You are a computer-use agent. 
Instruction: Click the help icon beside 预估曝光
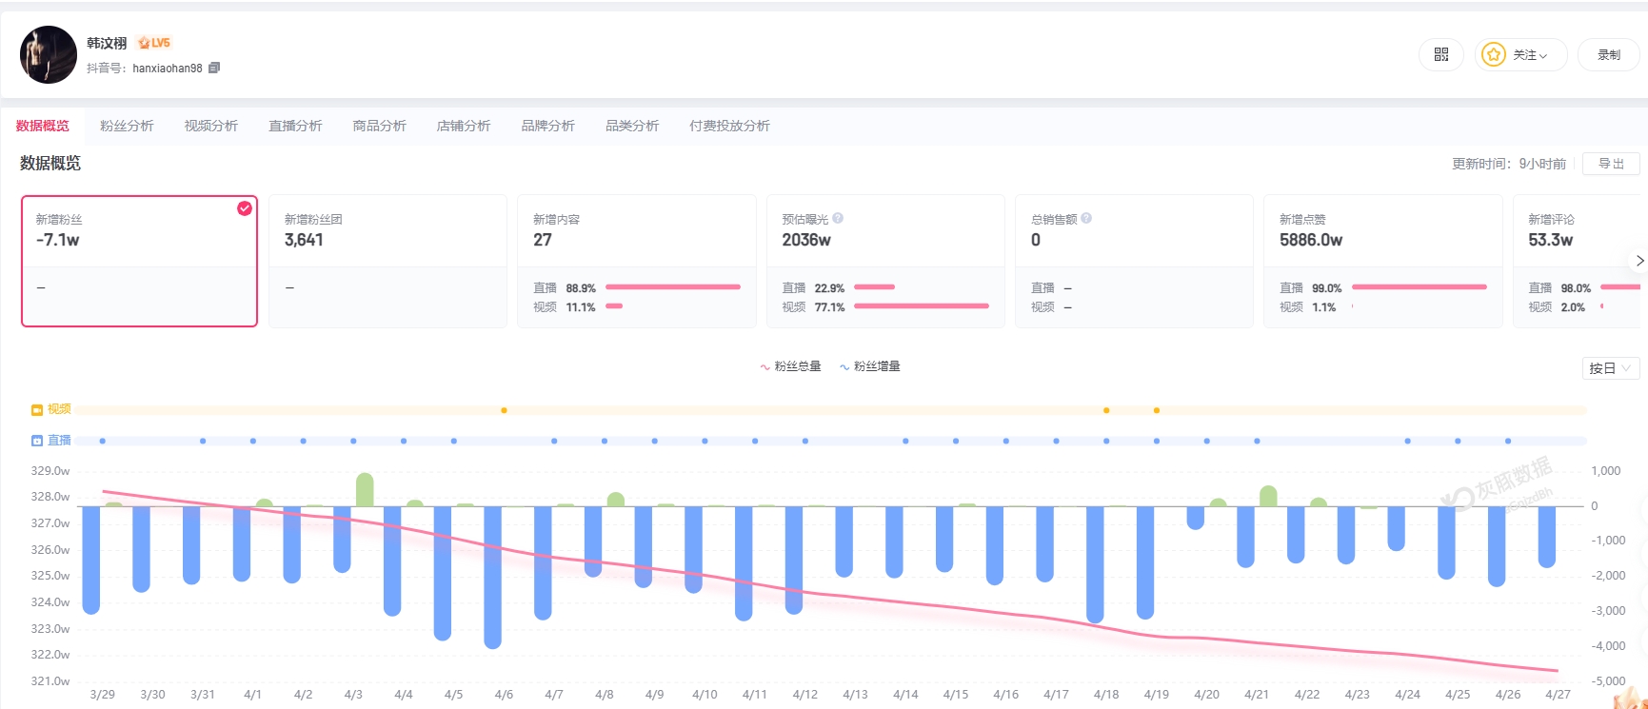tap(838, 218)
